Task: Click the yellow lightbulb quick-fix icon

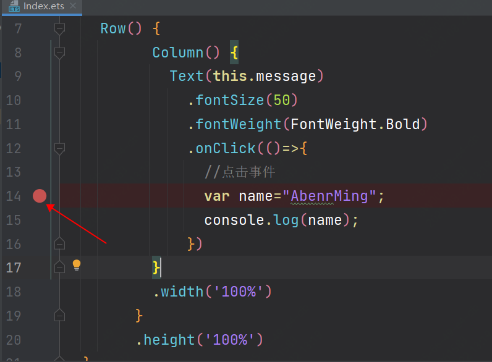Action: point(77,265)
